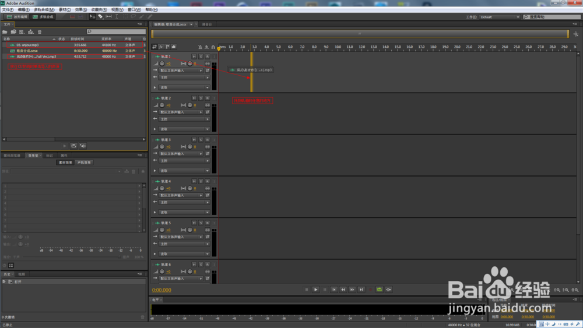Click go to previous marker button
This screenshot has width=583, height=328.
334,290
